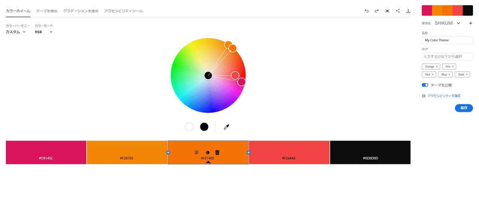The image size is (479, 205).
Task: Click the contrast half-circle icon on #F27405
Action: pyautogui.click(x=208, y=152)
